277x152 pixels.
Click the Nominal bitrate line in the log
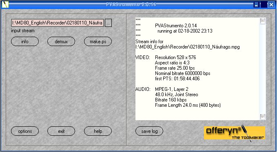[183, 73]
